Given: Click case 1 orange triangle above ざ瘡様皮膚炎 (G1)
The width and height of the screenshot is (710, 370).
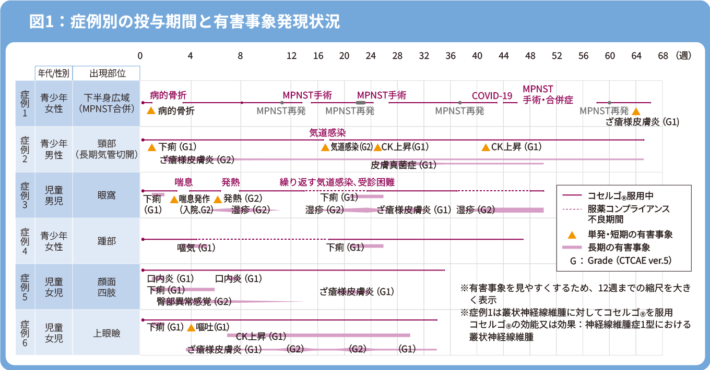Looking at the screenshot, I should (x=635, y=111).
